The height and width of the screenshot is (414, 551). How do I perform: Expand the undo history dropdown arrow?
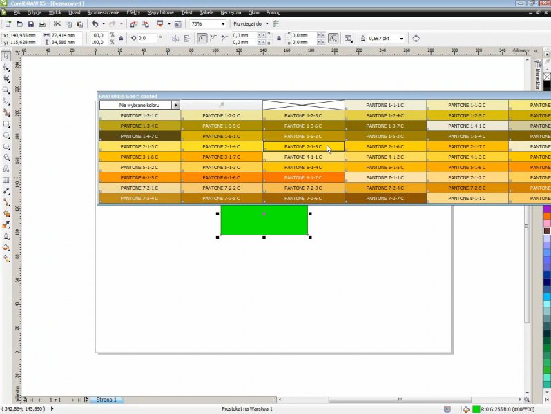click(104, 24)
